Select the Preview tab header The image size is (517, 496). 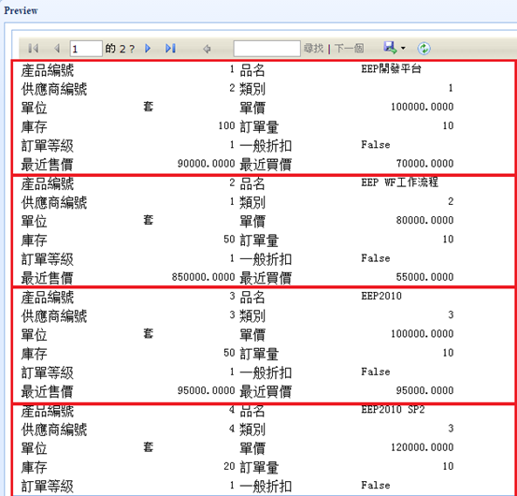pos(21,10)
